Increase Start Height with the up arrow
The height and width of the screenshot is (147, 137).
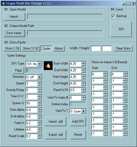(x=83, y=76)
